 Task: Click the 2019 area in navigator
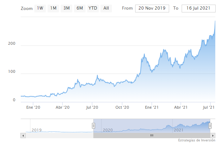37,130
